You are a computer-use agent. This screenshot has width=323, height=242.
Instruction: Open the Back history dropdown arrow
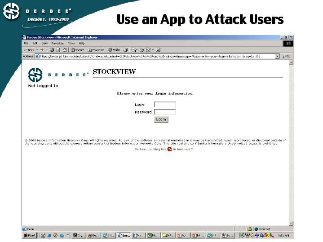(37, 50)
